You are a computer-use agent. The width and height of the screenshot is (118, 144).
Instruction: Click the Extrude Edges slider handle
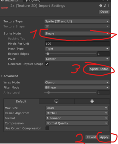pos(48,54)
